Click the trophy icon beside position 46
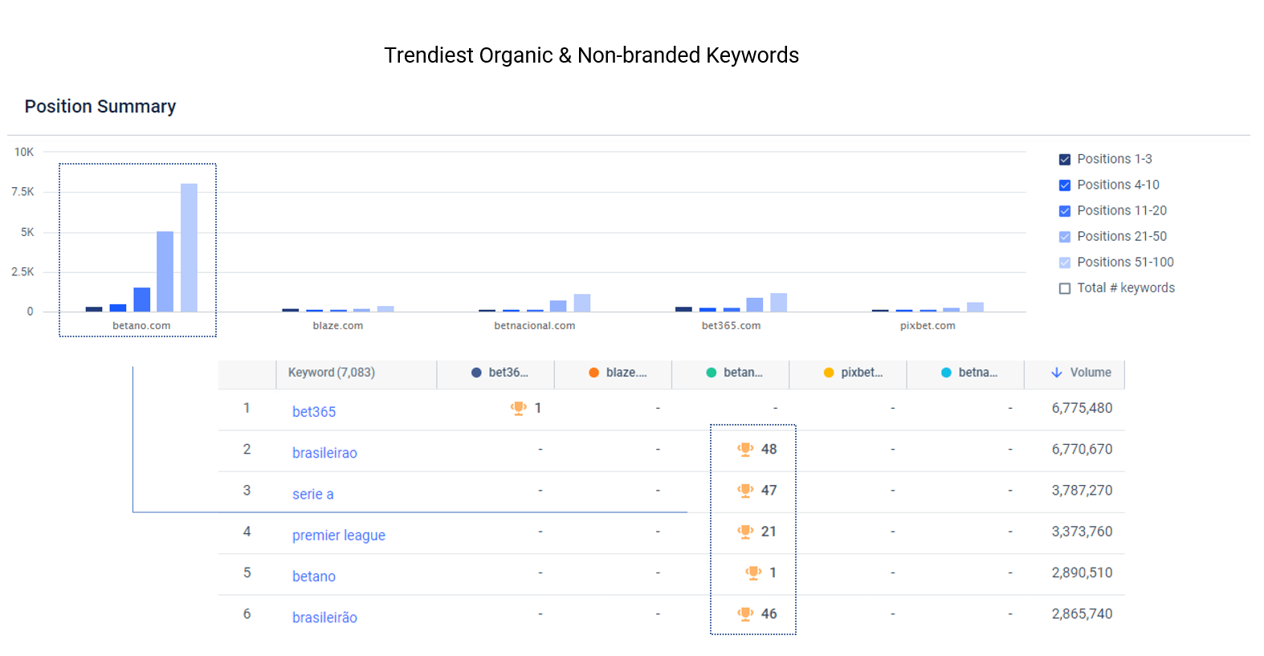1264x656 pixels. point(745,613)
